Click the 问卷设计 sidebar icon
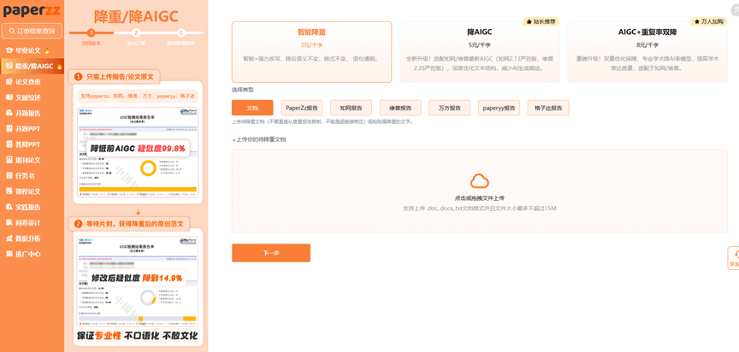Screen dimensions: 739x352 [9, 223]
